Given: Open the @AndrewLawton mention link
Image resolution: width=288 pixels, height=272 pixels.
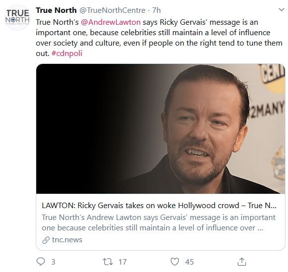Looking at the screenshot, I should point(111,22).
